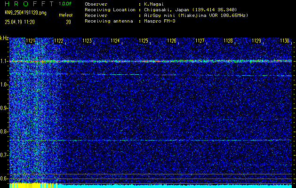Click the meteor count value 20
296x188 pixels.
click(68, 22)
